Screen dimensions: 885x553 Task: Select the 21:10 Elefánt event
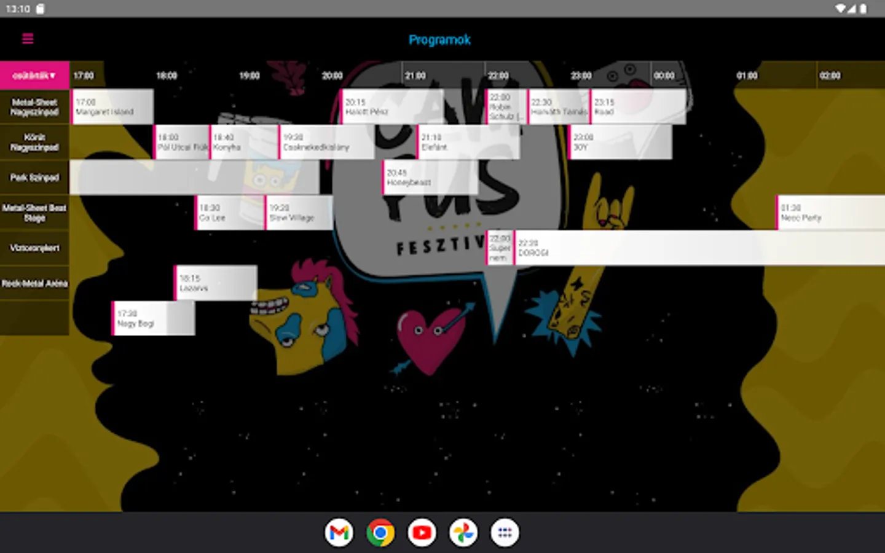(x=468, y=142)
